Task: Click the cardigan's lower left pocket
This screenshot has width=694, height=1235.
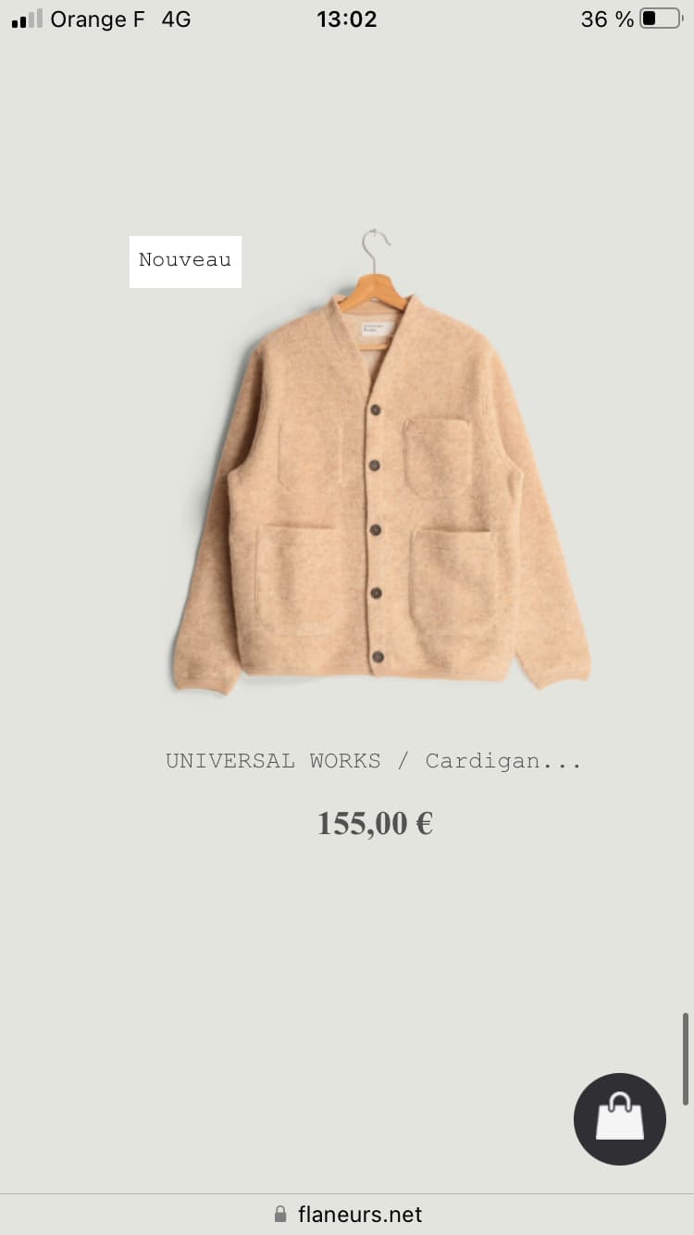Action: (296, 580)
